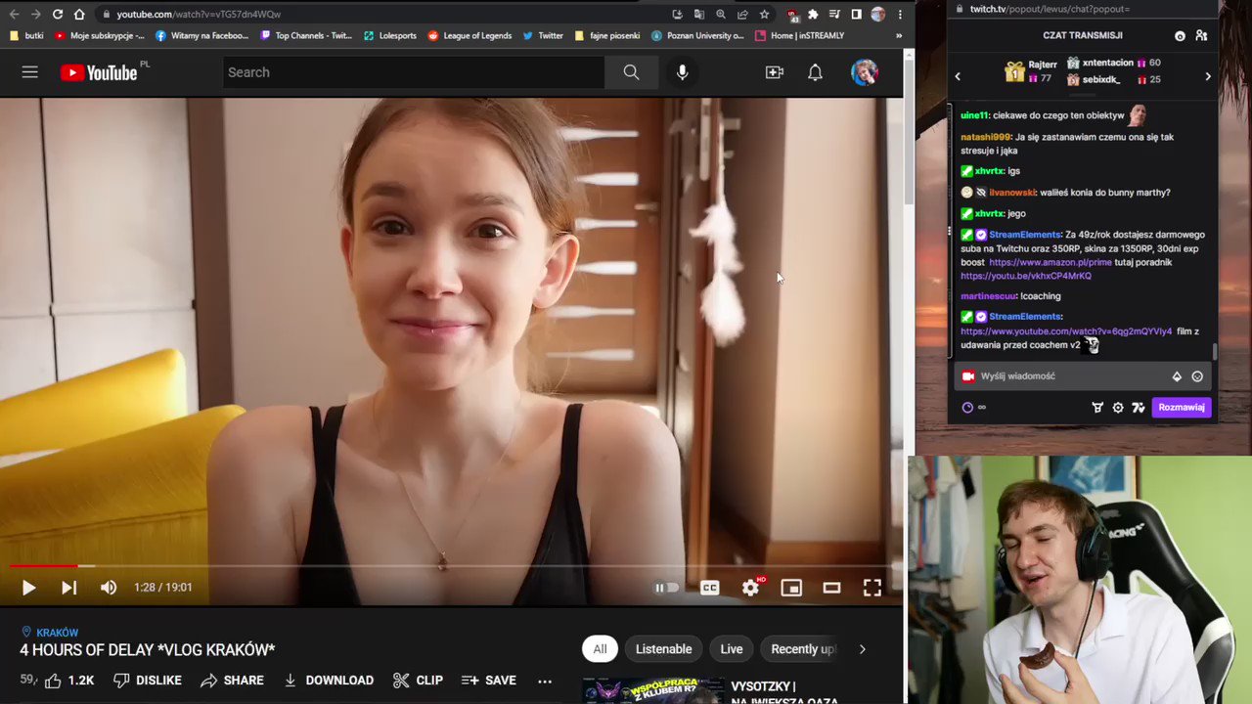Screen dimensions: 1252x704
Task: Open the Bits cheering icon in chat
Action: [x=1097, y=407]
